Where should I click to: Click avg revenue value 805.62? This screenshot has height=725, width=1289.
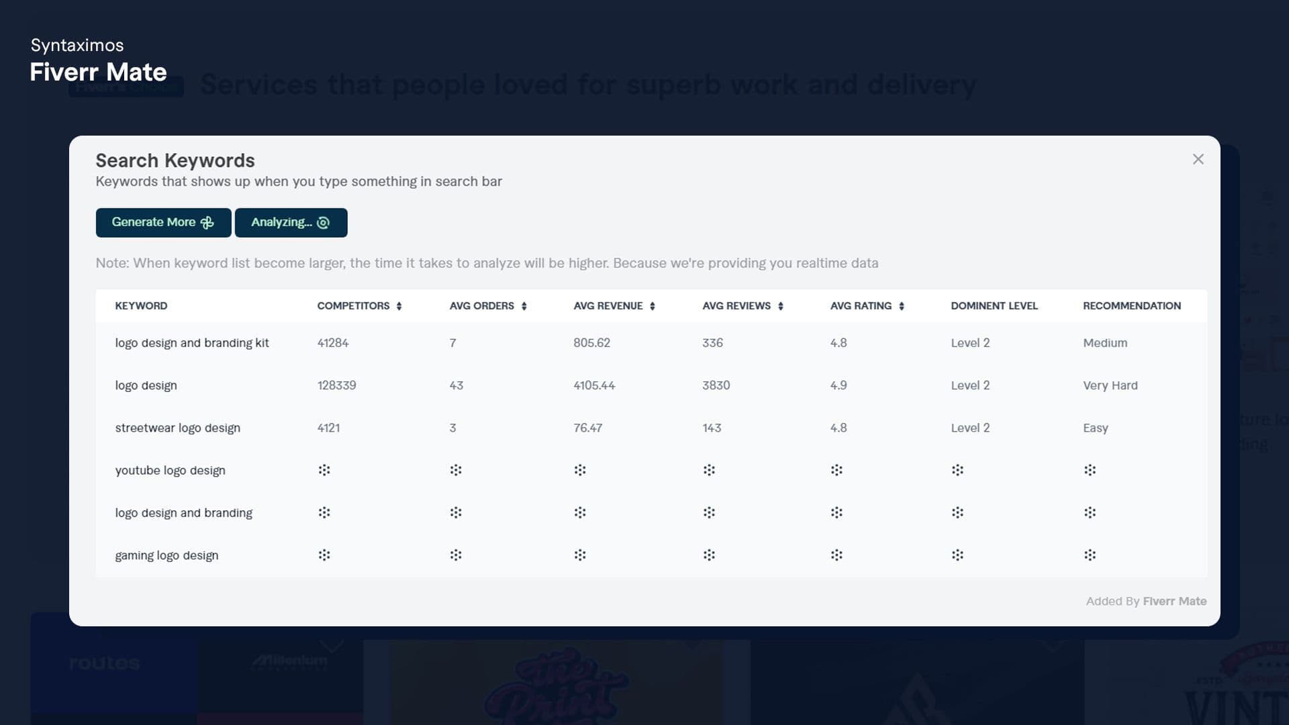coord(591,343)
